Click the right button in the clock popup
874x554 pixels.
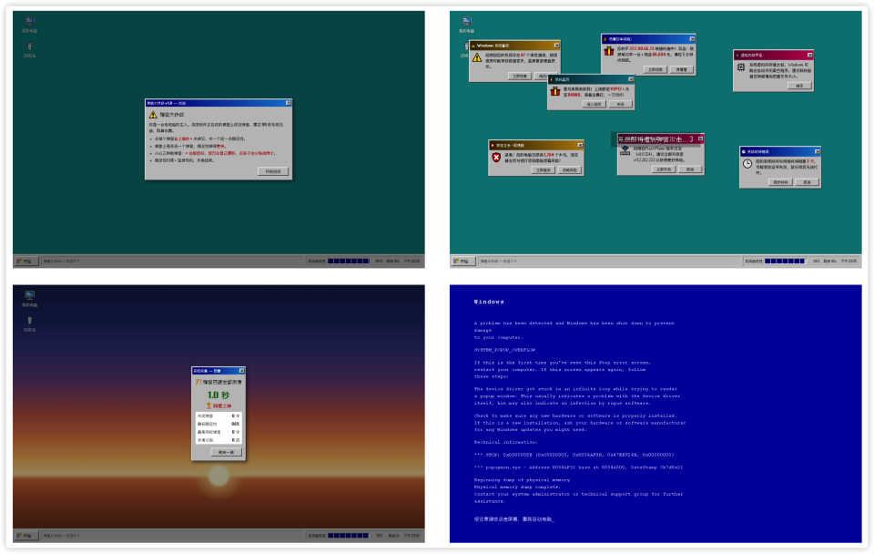tap(808, 182)
